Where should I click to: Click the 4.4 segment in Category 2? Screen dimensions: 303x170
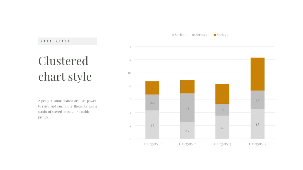187,108
